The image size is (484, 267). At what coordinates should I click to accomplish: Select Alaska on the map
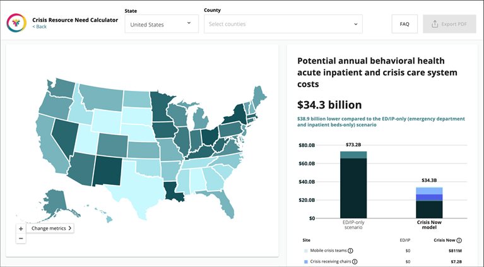tap(56, 202)
